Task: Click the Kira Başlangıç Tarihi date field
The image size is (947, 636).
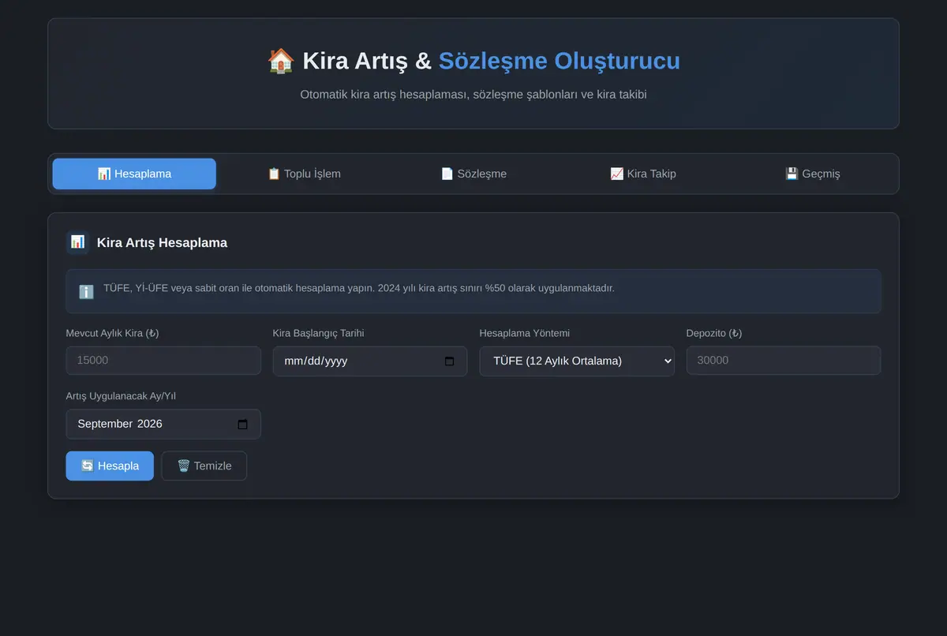Action: click(x=370, y=361)
